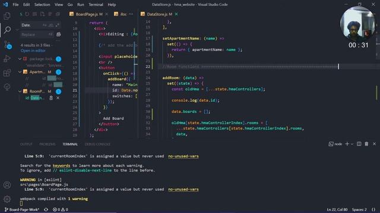Open the Explorer view in activity bar
This screenshot has height=213, width=380.
[7, 16]
